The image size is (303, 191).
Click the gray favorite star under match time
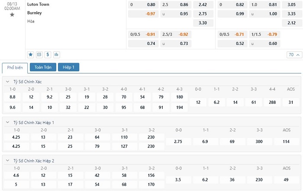click(12, 15)
